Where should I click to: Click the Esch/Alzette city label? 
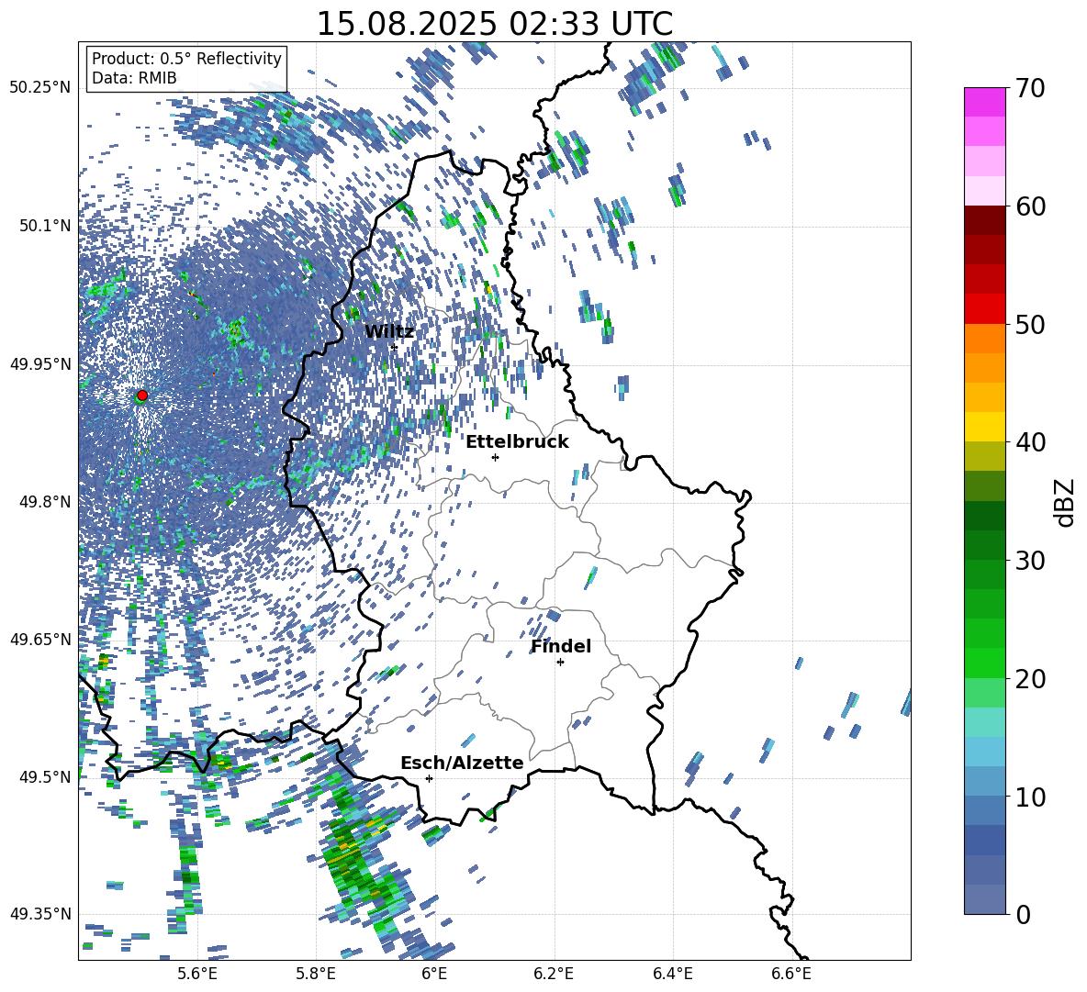(462, 763)
